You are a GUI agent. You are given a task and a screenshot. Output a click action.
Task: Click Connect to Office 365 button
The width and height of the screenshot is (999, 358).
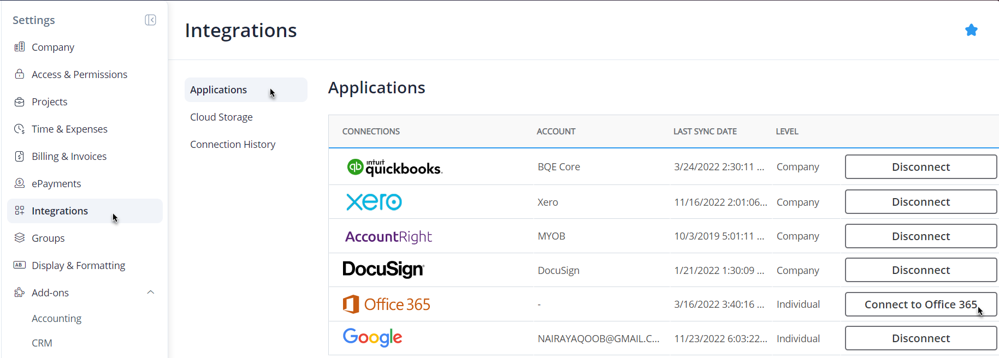[x=921, y=305]
